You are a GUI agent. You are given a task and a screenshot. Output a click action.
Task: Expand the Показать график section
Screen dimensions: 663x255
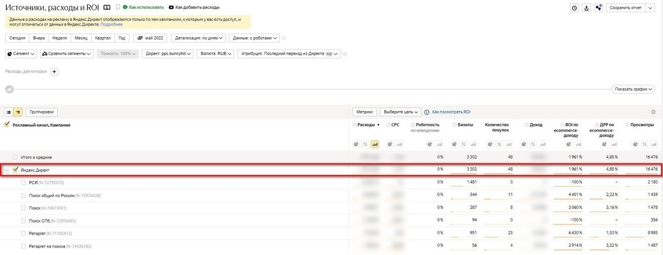click(x=633, y=89)
